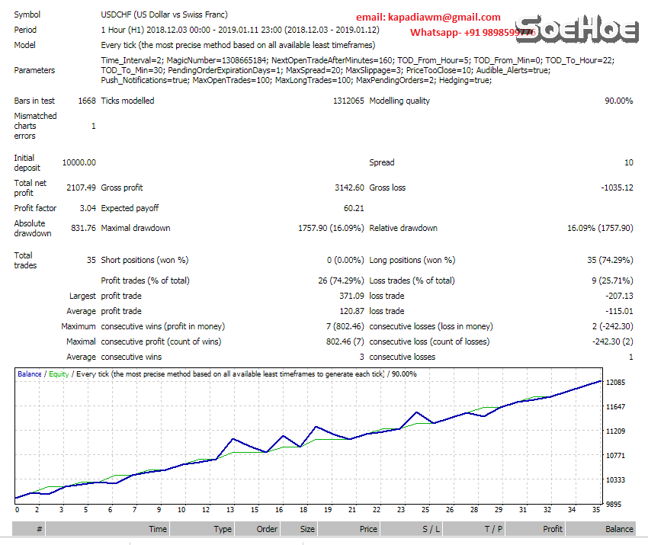The width and height of the screenshot is (648, 545).
Task: Select the Profit column header
Action: [x=553, y=528]
